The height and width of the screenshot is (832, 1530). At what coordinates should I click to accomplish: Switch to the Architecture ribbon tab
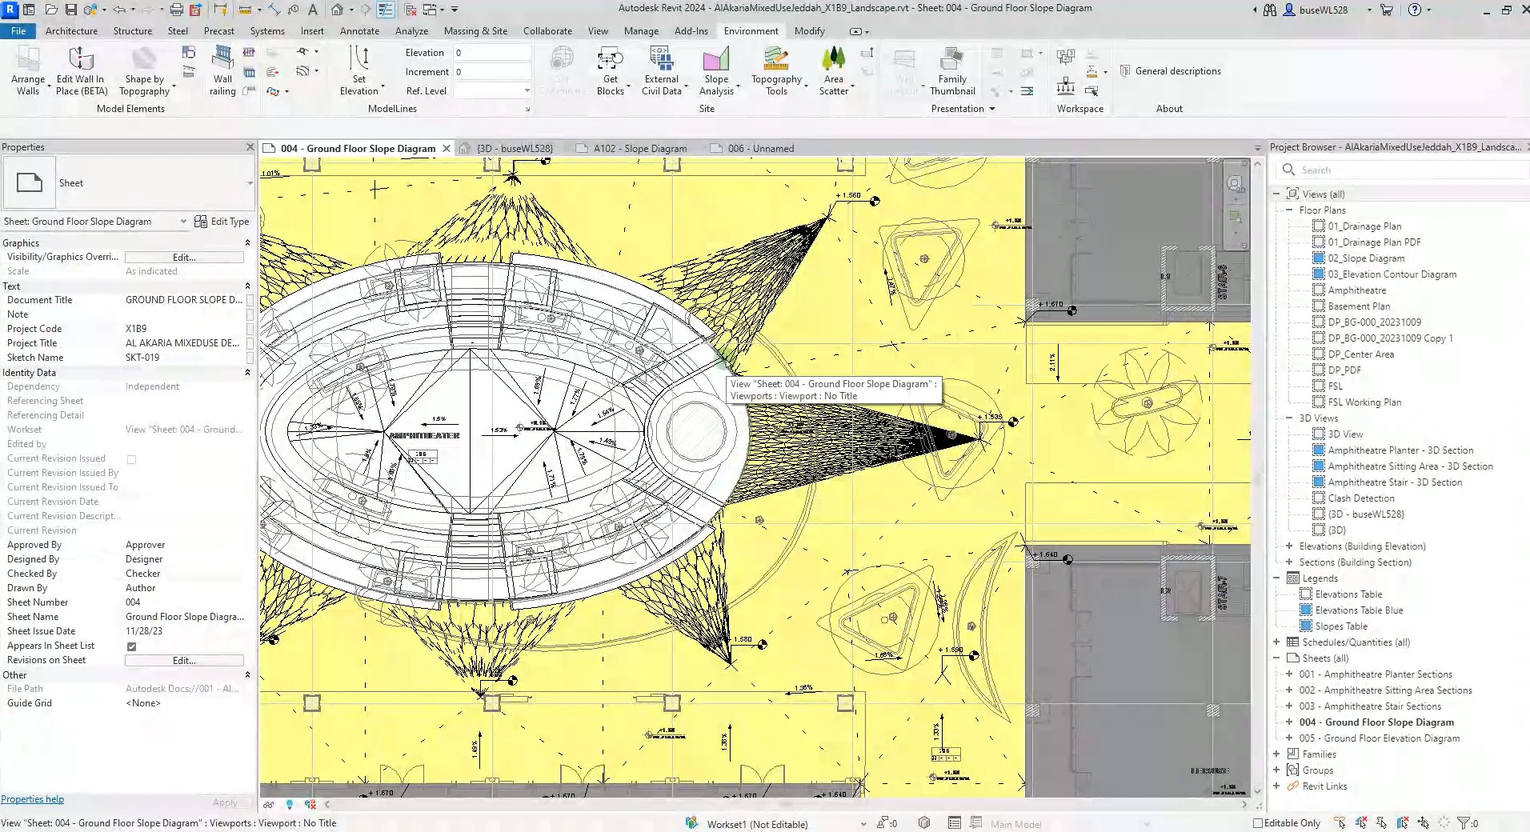(71, 31)
